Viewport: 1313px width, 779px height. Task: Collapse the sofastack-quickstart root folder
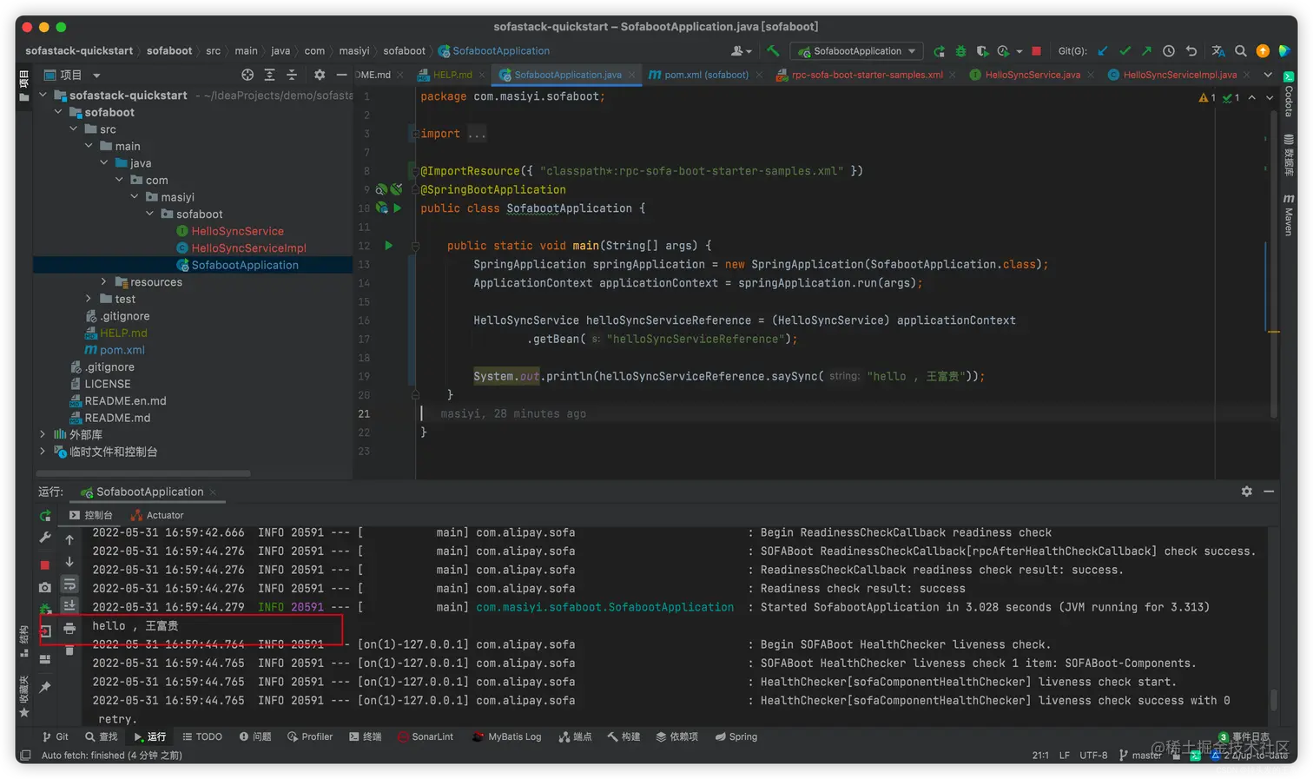[x=43, y=96]
